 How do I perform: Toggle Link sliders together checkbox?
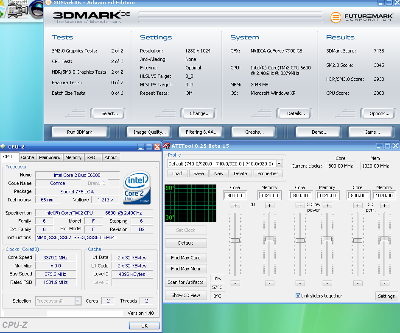coord(298,296)
